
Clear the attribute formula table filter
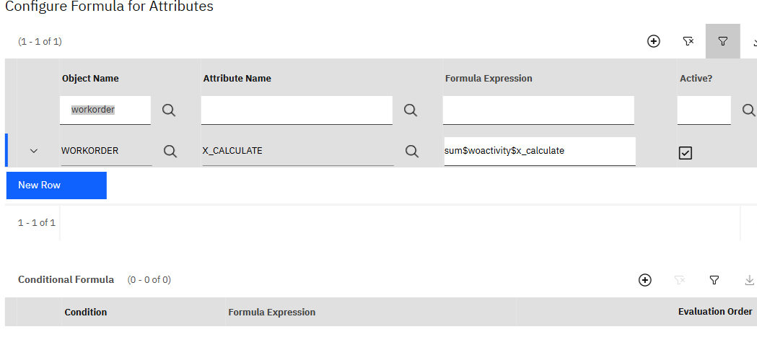[x=688, y=41]
